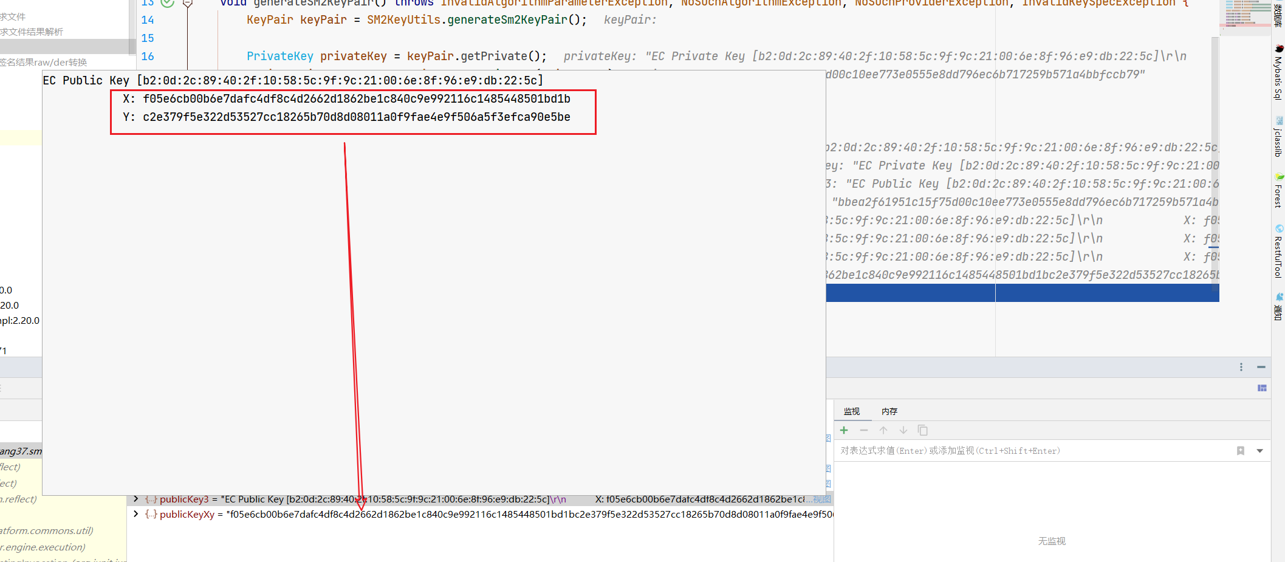This screenshot has width=1285, height=562.
Task: Click the remove watch minus icon
Action: pyautogui.click(x=863, y=430)
